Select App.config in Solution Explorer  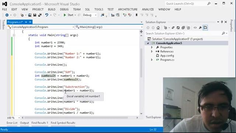click(167, 56)
